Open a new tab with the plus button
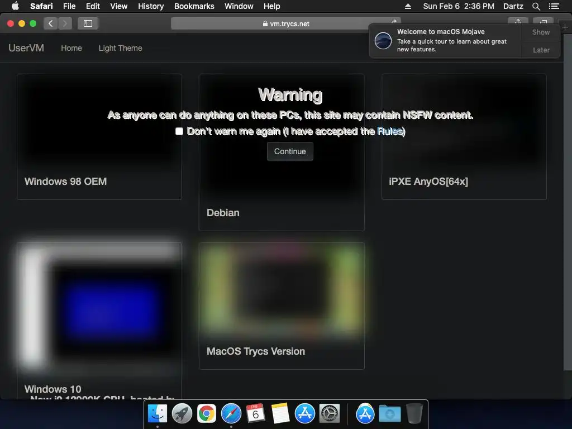Screen dimensions: 572x429 565,27
